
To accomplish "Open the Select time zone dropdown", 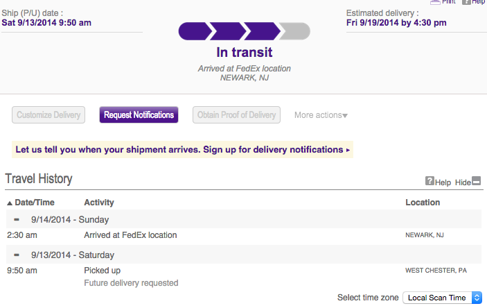I will click(x=442, y=298).
